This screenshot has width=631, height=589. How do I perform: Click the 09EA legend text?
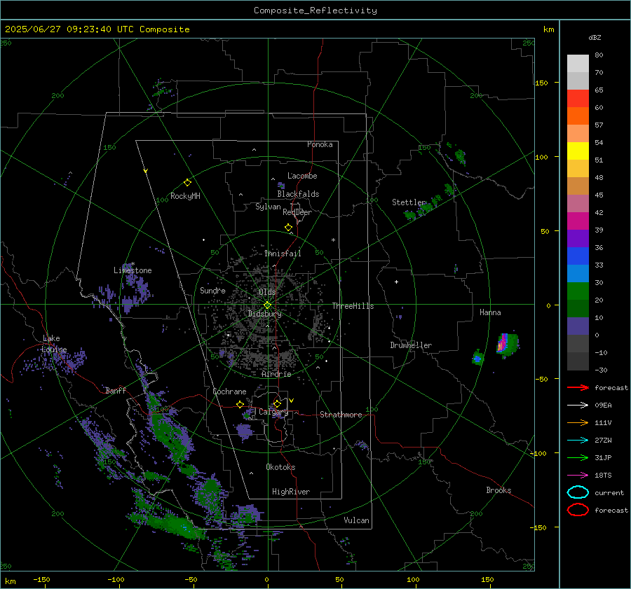(603, 405)
